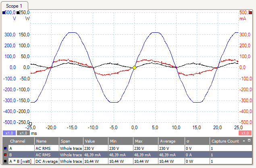This screenshot has height=168, width=256.
Task: Click the blue x1,0 zoom factor button
Action: (x=9, y=133)
